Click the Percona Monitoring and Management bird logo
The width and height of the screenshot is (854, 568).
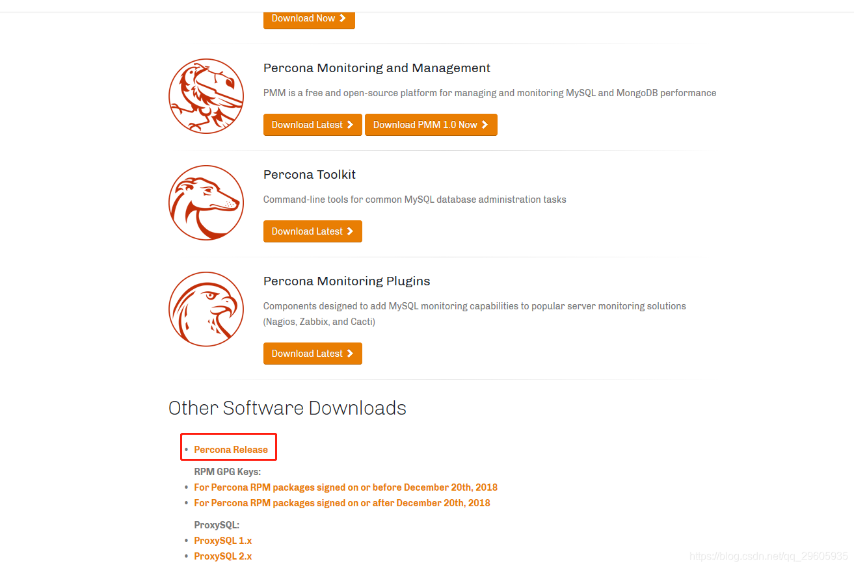(206, 96)
